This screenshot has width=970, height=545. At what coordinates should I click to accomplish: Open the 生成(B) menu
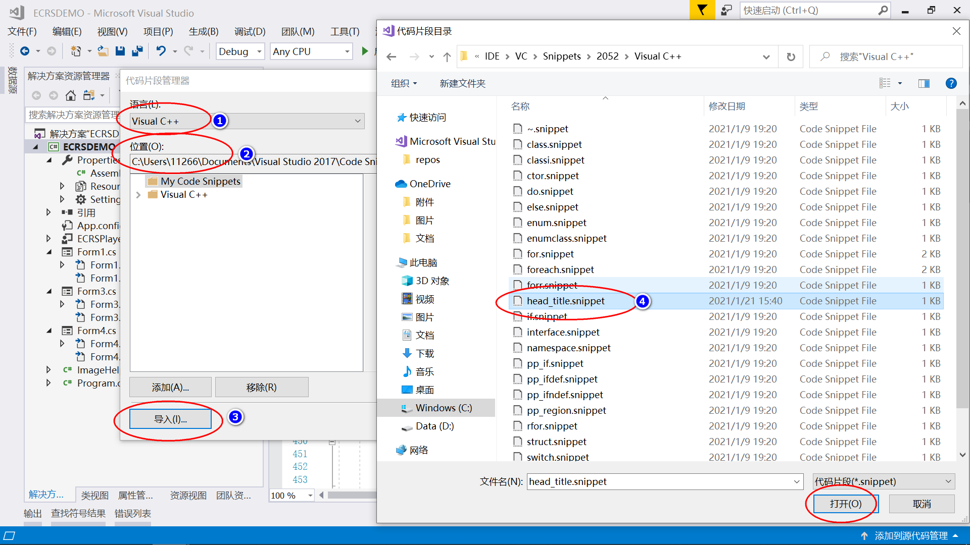(203, 32)
